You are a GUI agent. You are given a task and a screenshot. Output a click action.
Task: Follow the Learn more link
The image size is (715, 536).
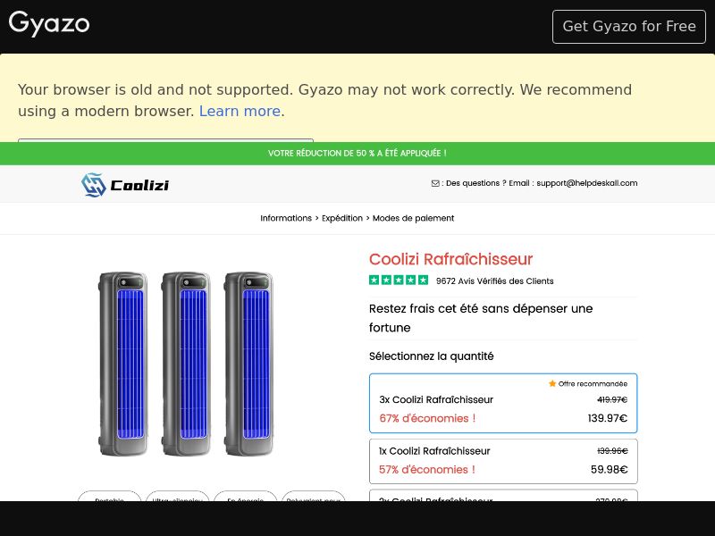click(240, 111)
